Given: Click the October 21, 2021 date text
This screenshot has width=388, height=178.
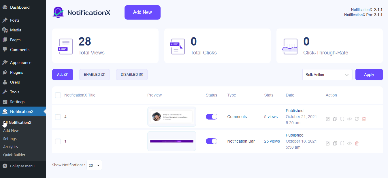Looking at the screenshot, I should 301,117.
